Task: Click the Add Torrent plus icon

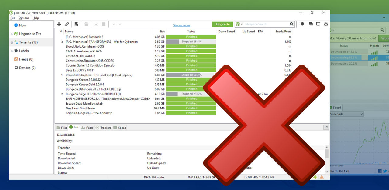Action: click(59, 24)
